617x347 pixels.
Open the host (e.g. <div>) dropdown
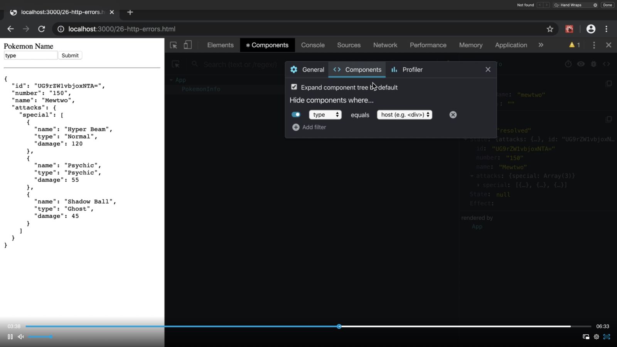click(x=405, y=115)
